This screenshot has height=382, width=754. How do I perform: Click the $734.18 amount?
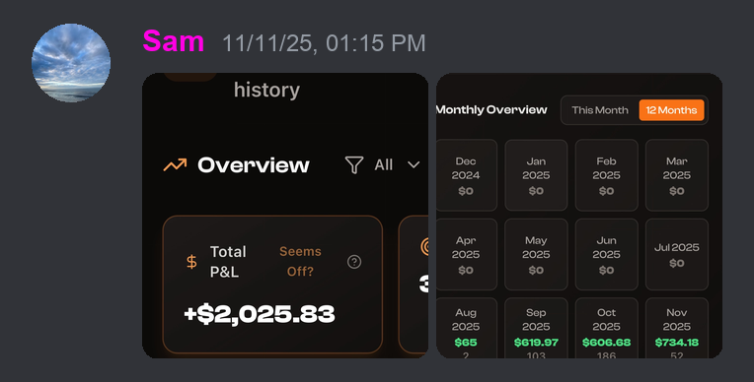point(677,343)
